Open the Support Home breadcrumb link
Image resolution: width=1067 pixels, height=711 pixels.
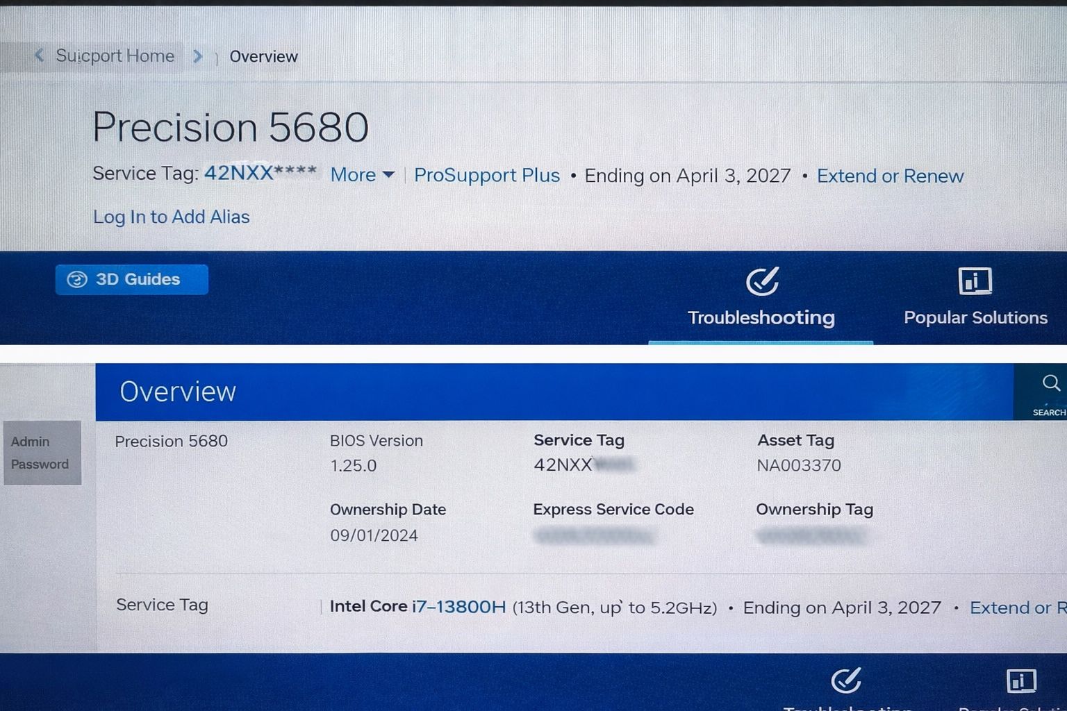(x=115, y=56)
